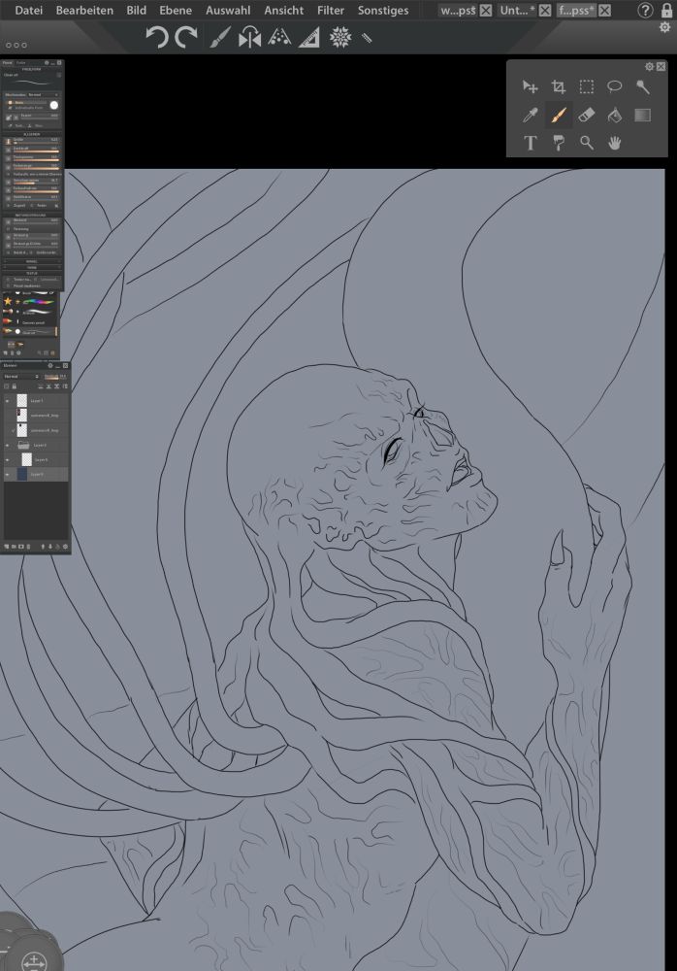Viewport: 677px width, 971px height.
Task: Open the Bearbeiten menu
Action: [x=84, y=11]
